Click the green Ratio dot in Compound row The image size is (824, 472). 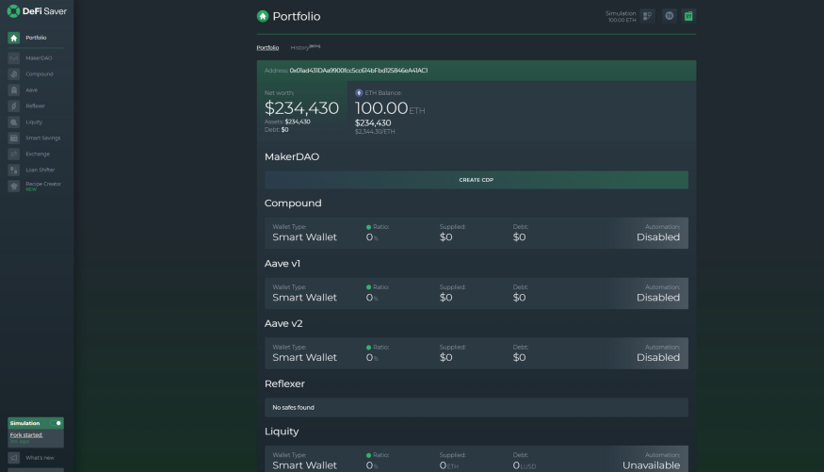(x=368, y=227)
